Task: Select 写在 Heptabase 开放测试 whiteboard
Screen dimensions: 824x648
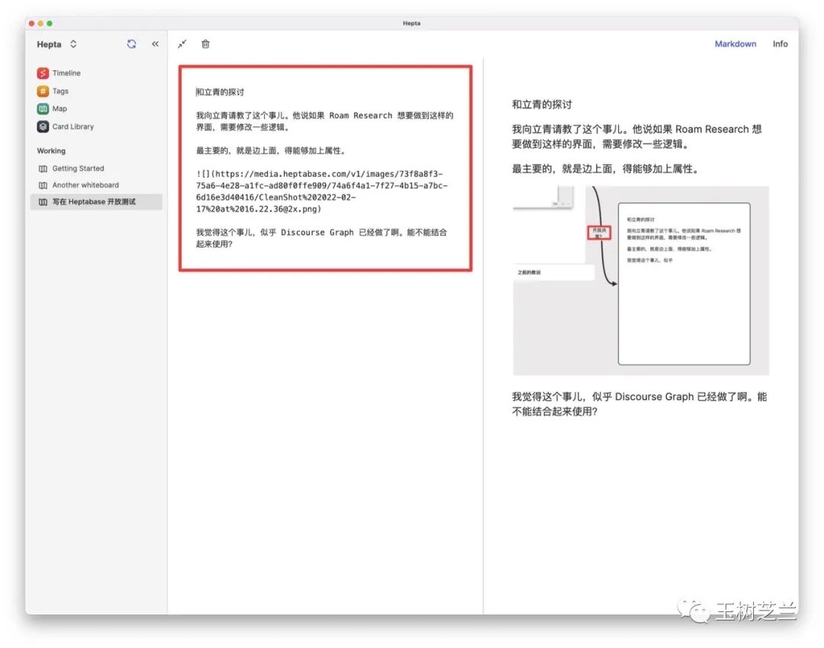Action: point(96,202)
